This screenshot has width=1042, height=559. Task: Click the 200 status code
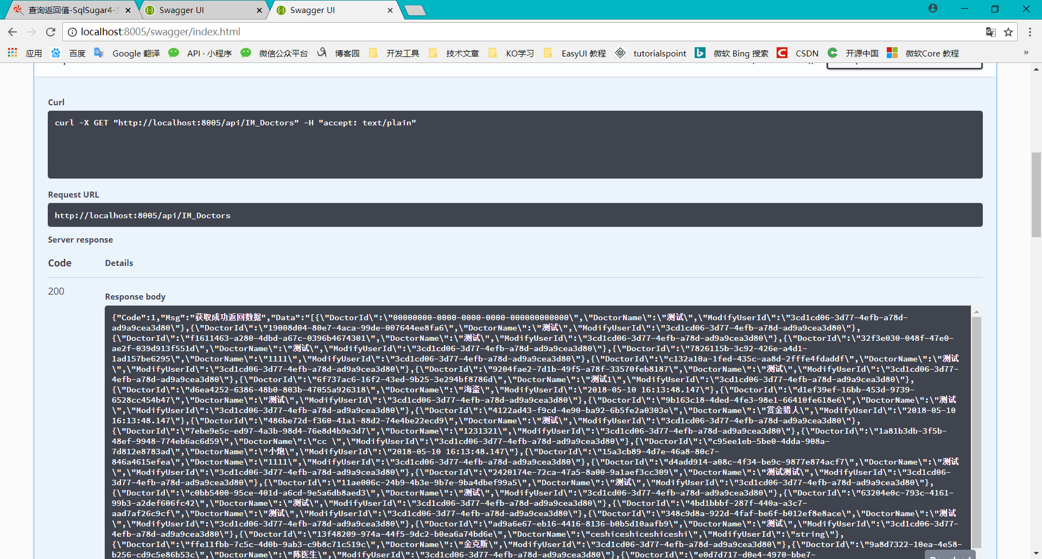click(x=56, y=291)
